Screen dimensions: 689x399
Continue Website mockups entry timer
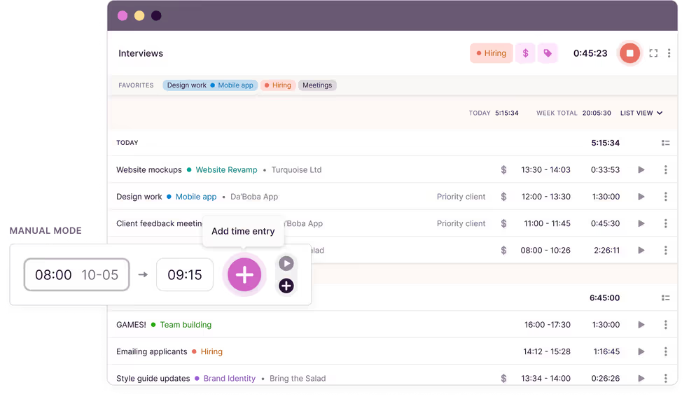[641, 169]
